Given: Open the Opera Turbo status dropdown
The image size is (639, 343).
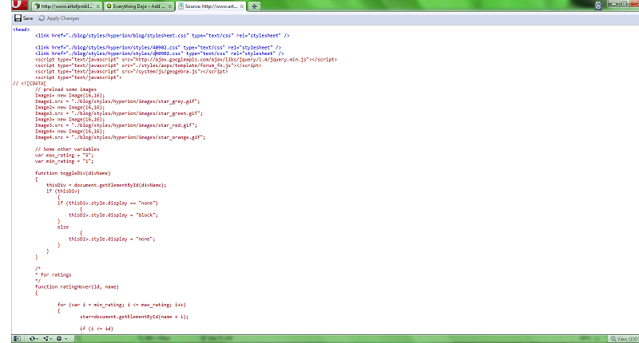Looking at the screenshot, I should pyautogui.click(x=62, y=338).
